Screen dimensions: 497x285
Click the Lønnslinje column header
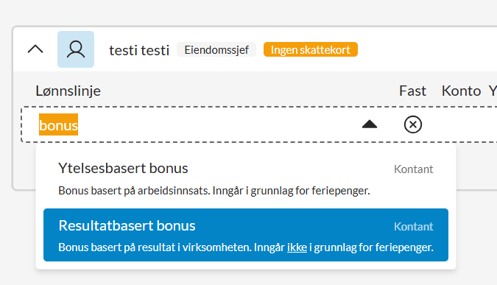coord(68,91)
